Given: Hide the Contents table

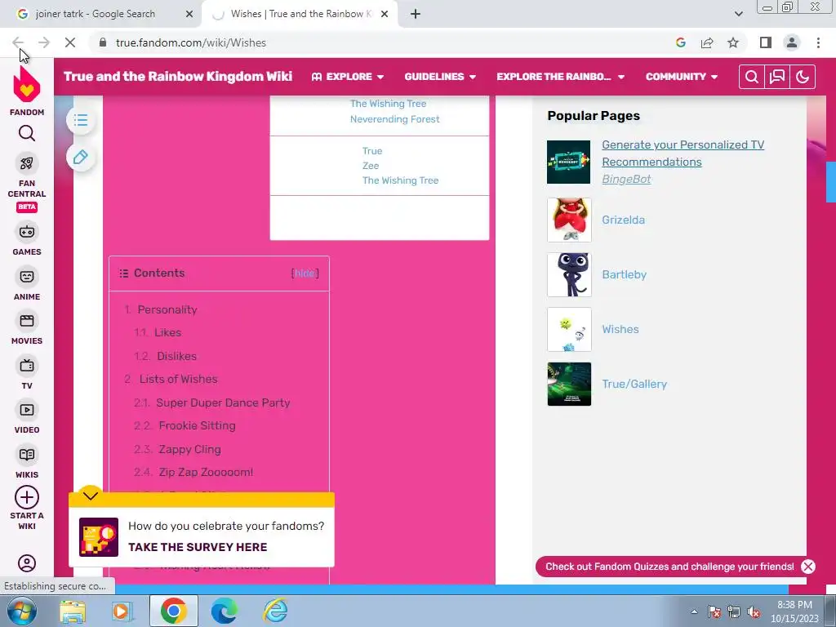Looking at the screenshot, I should pyautogui.click(x=305, y=273).
